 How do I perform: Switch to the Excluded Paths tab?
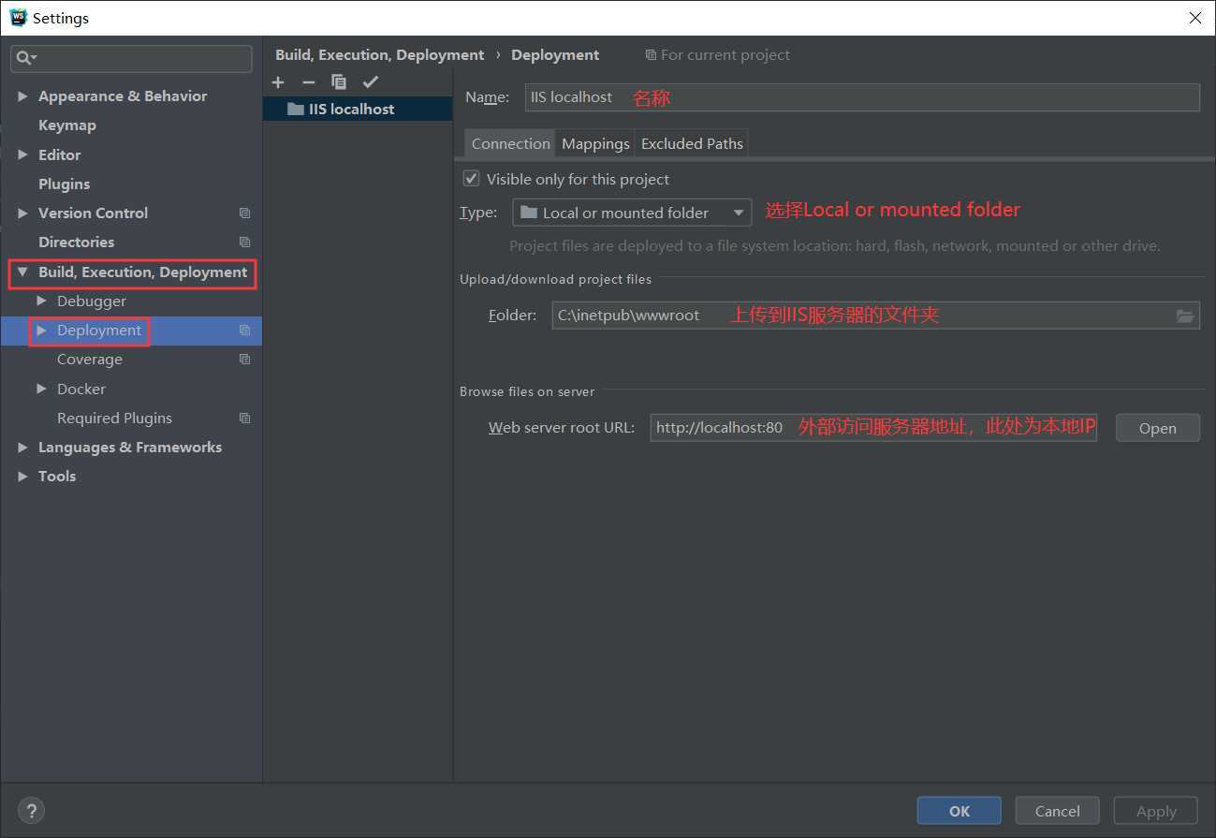692,143
